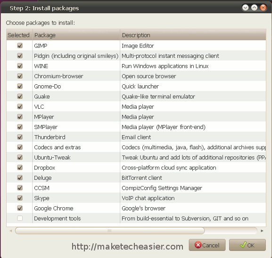Select the WINE package name

41,66
